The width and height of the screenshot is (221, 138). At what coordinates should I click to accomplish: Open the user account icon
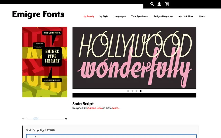160,4
